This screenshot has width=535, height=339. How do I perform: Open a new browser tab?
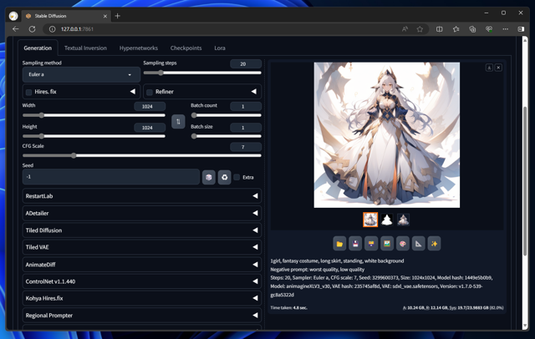(117, 16)
